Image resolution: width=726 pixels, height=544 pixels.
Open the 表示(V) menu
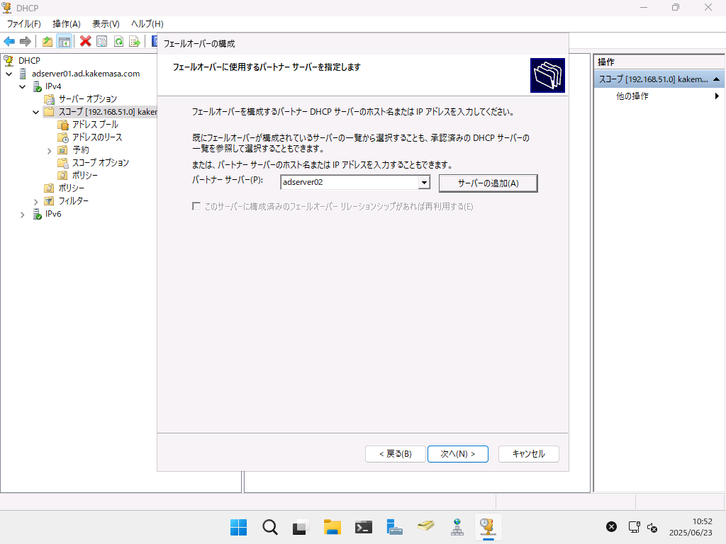point(106,24)
